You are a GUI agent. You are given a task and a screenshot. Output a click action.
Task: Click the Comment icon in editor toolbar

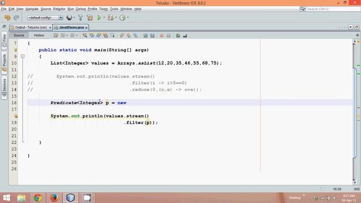coord(178,36)
